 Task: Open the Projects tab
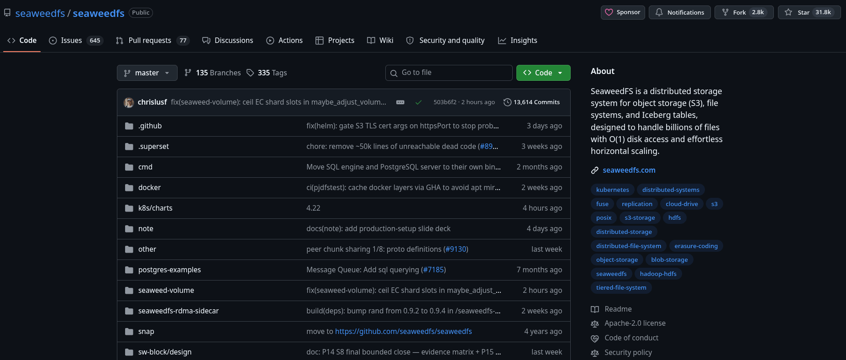335,40
